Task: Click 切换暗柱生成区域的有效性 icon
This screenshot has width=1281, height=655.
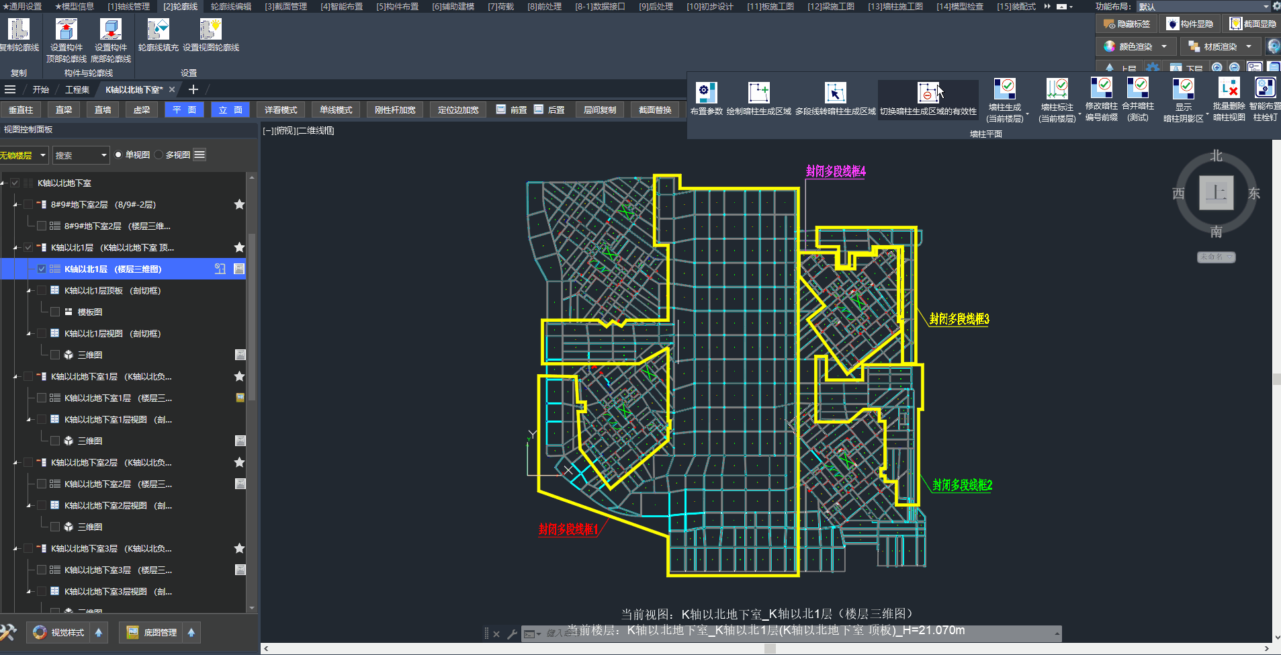Action: pos(928,93)
